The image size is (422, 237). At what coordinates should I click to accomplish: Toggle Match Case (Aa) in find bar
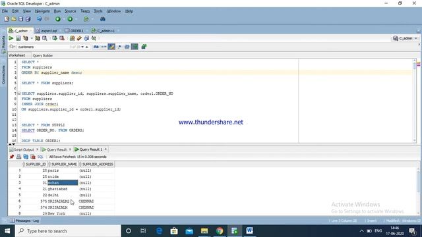[96, 47]
